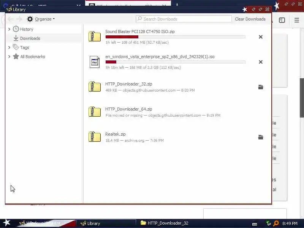Viewport: 304px width, 228px height.
Task: Click the green arrows network tray icon
Action: 268,223
